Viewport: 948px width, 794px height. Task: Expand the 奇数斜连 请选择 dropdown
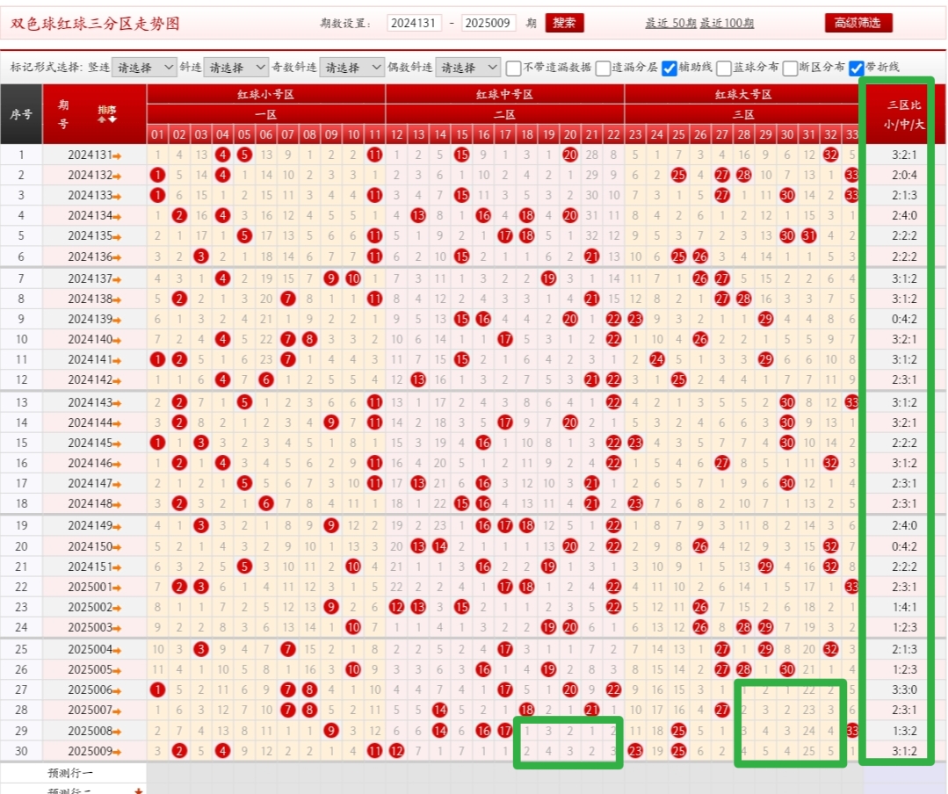click(x=351, y=67)
